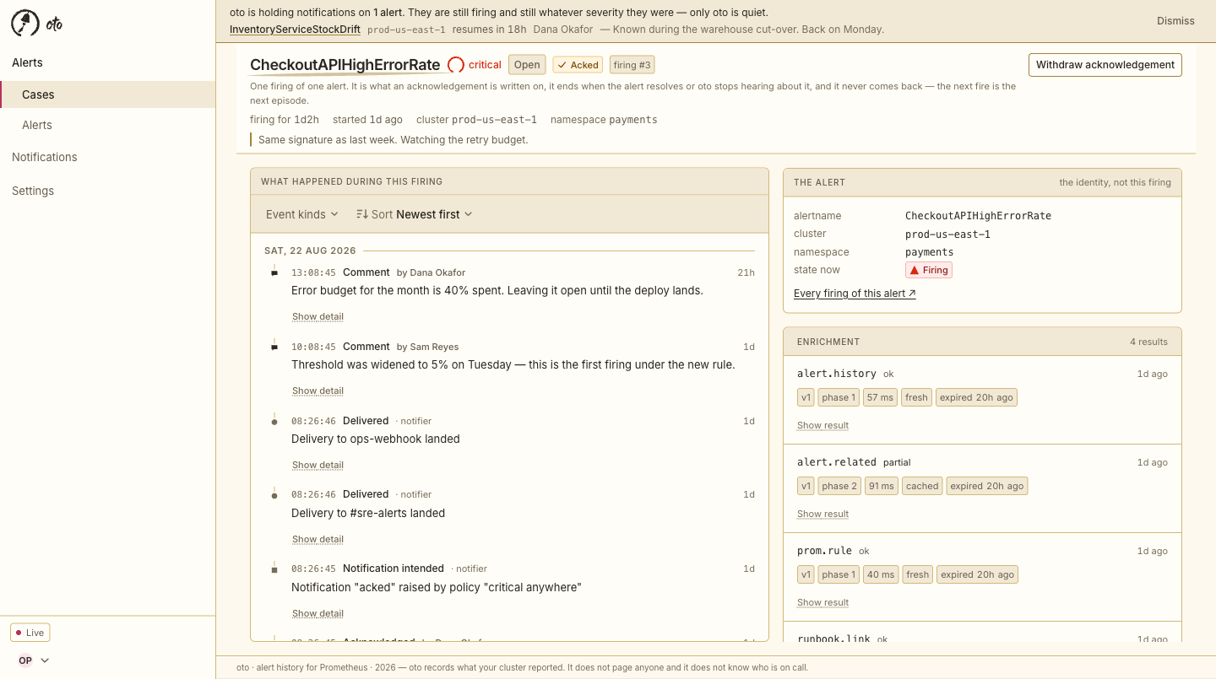Open the Alerts section in sidebar
Screen dimensions: 1216x679
[27, 62]
